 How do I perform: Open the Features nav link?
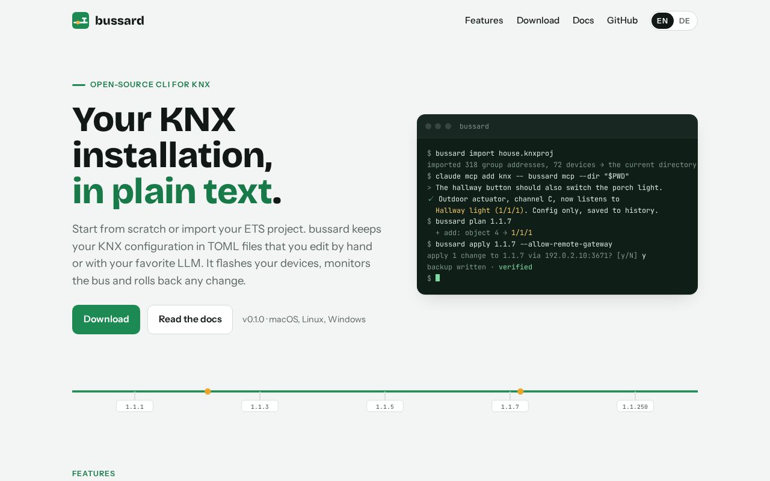484,20
